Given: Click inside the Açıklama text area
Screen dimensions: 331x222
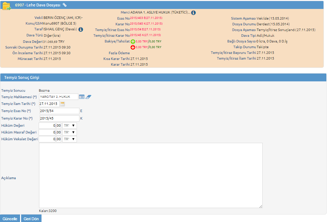Looking at the screenshot, I should pyautogui.click(x=151, y=176).
